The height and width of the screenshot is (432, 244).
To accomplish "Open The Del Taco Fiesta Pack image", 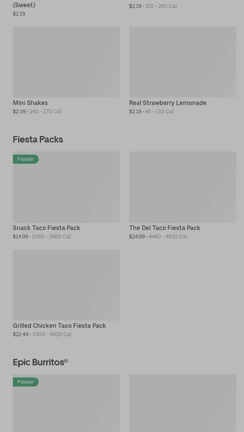I will (183, 187).
